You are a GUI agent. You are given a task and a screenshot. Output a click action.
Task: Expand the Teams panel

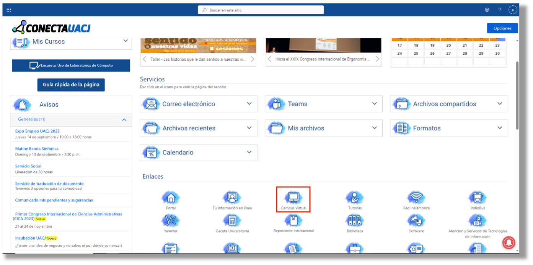coord(375,104)
